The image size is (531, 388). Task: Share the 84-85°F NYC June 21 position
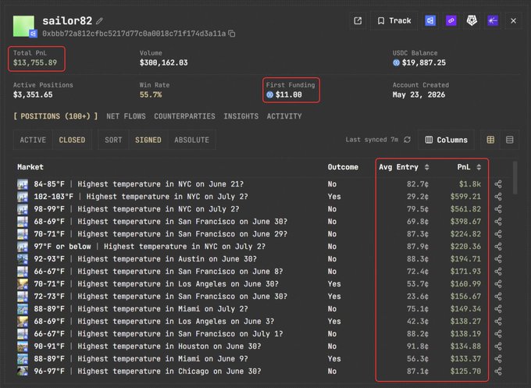(x=498, y=184)
